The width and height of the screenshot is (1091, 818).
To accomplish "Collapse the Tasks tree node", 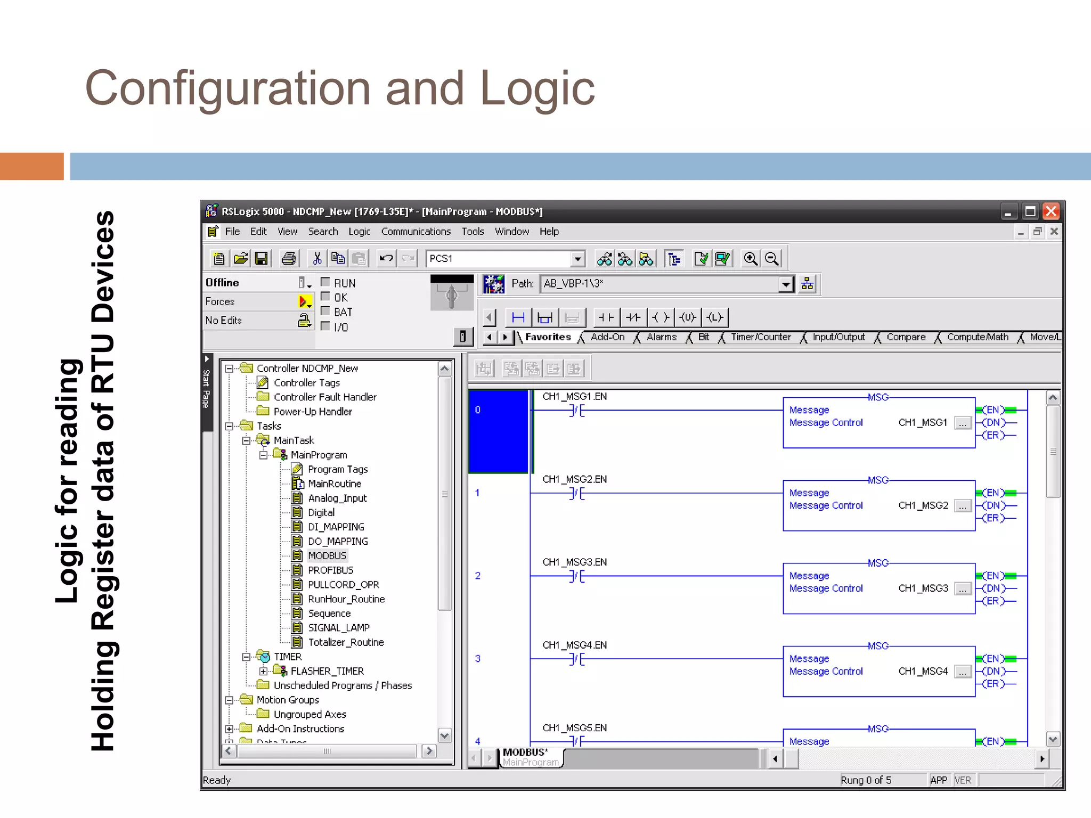I will (x=229, y=426).
